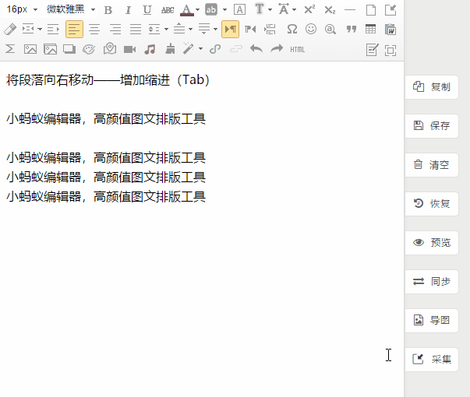Click the format brush icon
The height and width of the screenshot is (397, 470).
pyautogui.click(x=170, y=49)
